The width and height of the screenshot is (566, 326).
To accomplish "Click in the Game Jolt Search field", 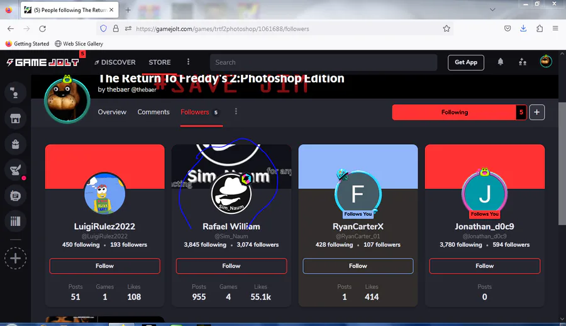I will [x=323, y=62].
